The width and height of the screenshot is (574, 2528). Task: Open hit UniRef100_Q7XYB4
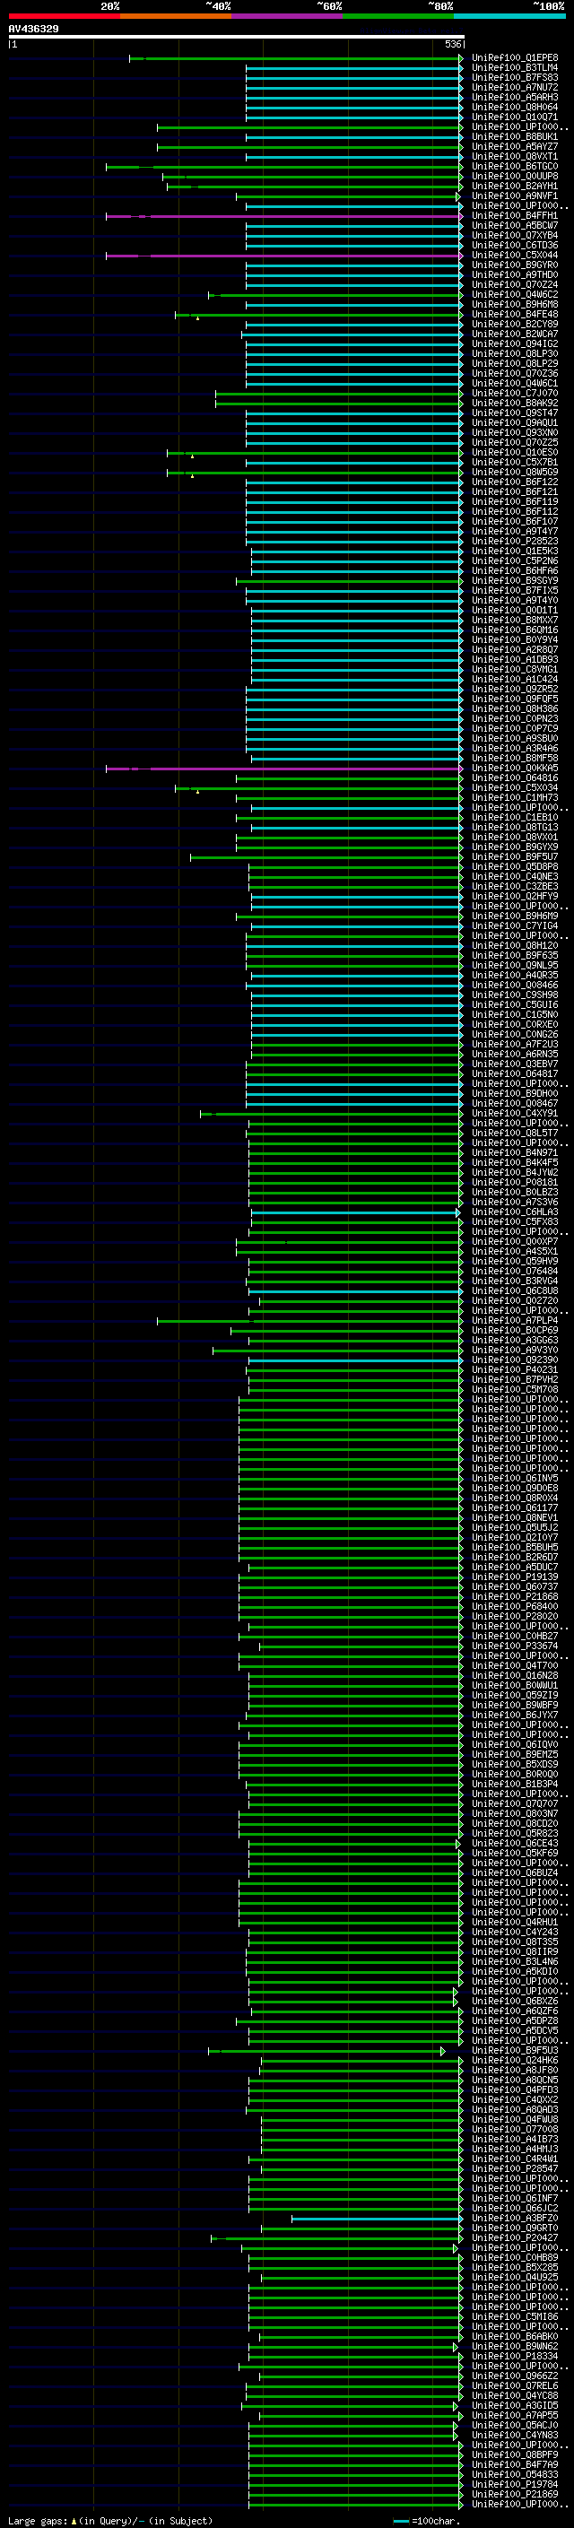point(515,236)
